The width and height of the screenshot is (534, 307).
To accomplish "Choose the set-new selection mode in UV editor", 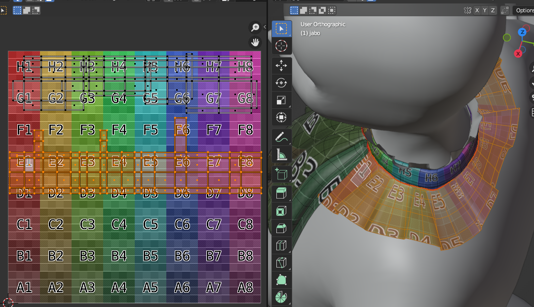I will coord(17,10).
